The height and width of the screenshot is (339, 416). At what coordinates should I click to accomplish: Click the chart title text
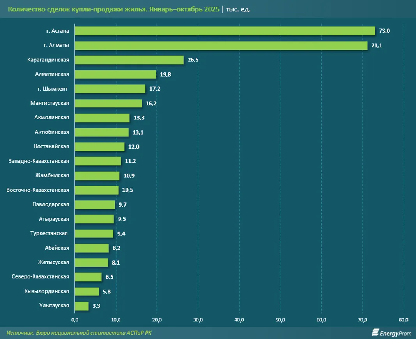coord(113,9)
